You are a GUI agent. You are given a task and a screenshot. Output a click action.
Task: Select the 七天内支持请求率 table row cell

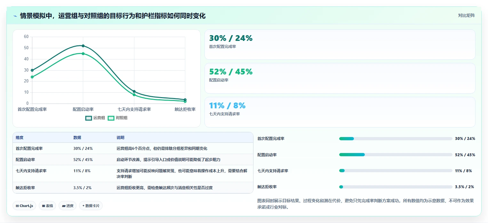pos(31,171)
